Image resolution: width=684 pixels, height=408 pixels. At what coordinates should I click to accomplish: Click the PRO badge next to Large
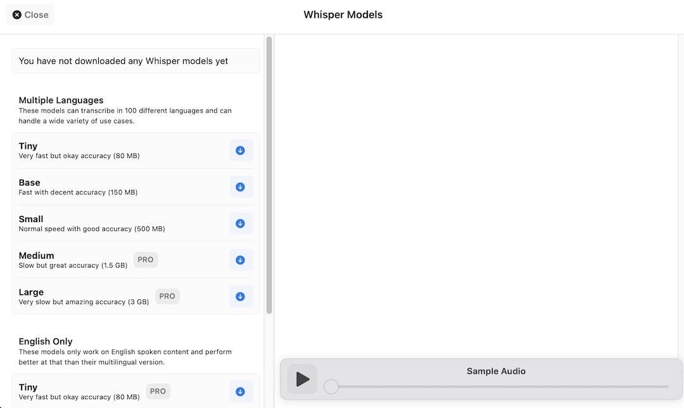pyautogui.click(x=167, y=297)
